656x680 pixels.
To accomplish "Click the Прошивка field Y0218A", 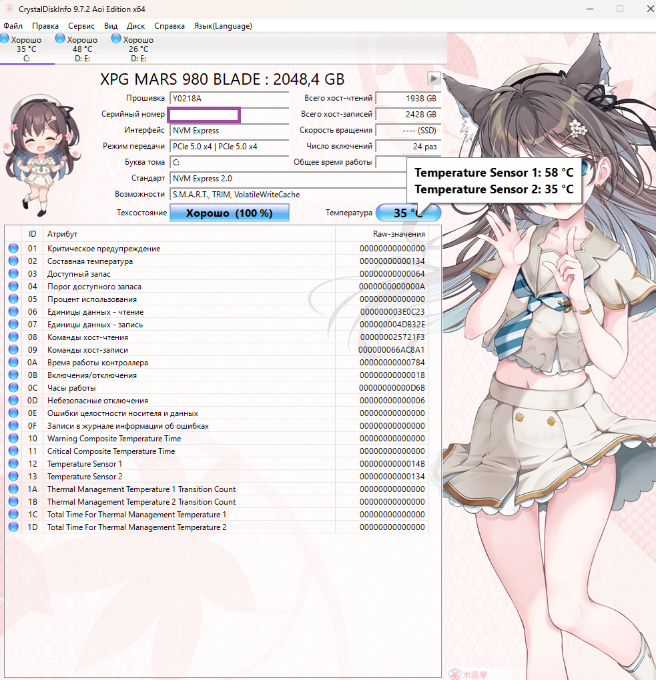I will (x=229, y=99).
